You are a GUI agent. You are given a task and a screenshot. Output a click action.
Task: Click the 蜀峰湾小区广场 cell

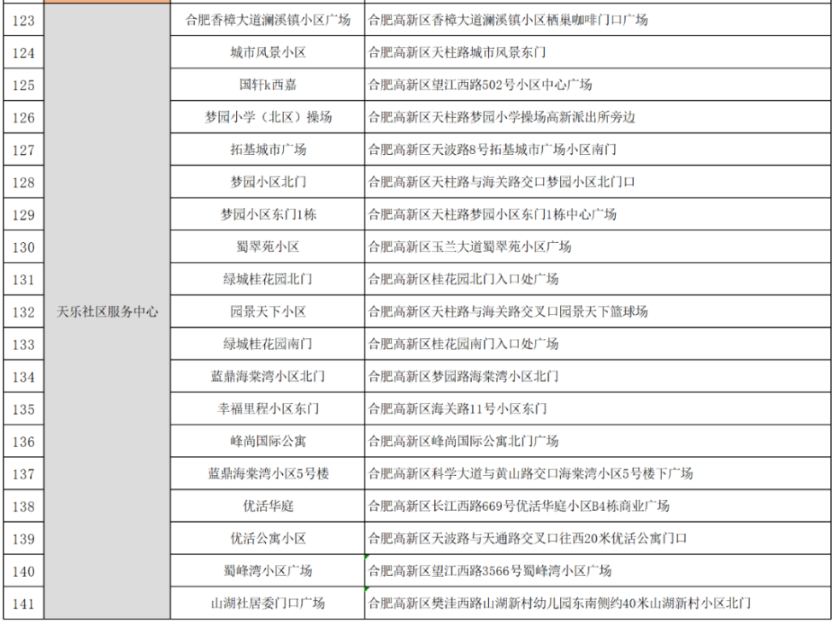point(268,571)
